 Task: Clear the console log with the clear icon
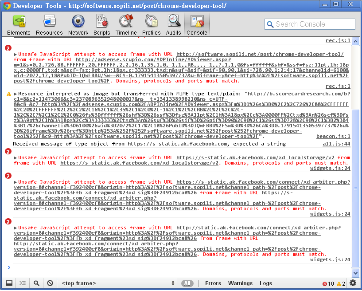point(50,283)
